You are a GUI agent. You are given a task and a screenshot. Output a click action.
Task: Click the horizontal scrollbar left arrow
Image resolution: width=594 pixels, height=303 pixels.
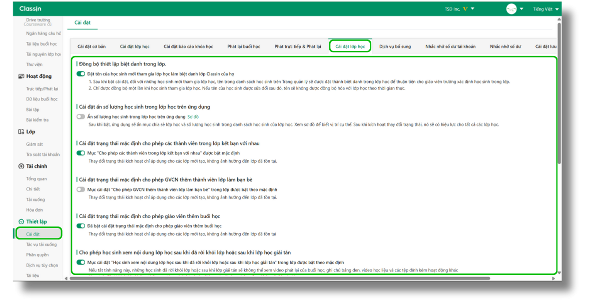[x=67, y=278]
